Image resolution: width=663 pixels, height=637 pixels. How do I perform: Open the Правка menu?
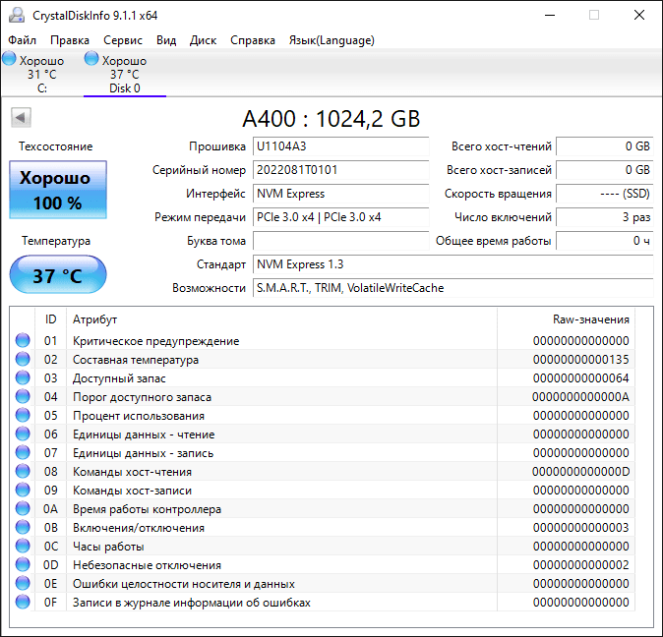tap(70, 40)
